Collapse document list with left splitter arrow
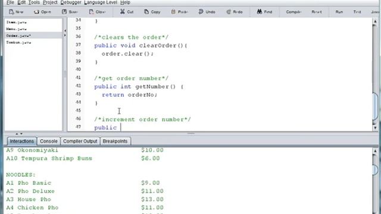This screenshot has width=381, height=214. (65, 31)
